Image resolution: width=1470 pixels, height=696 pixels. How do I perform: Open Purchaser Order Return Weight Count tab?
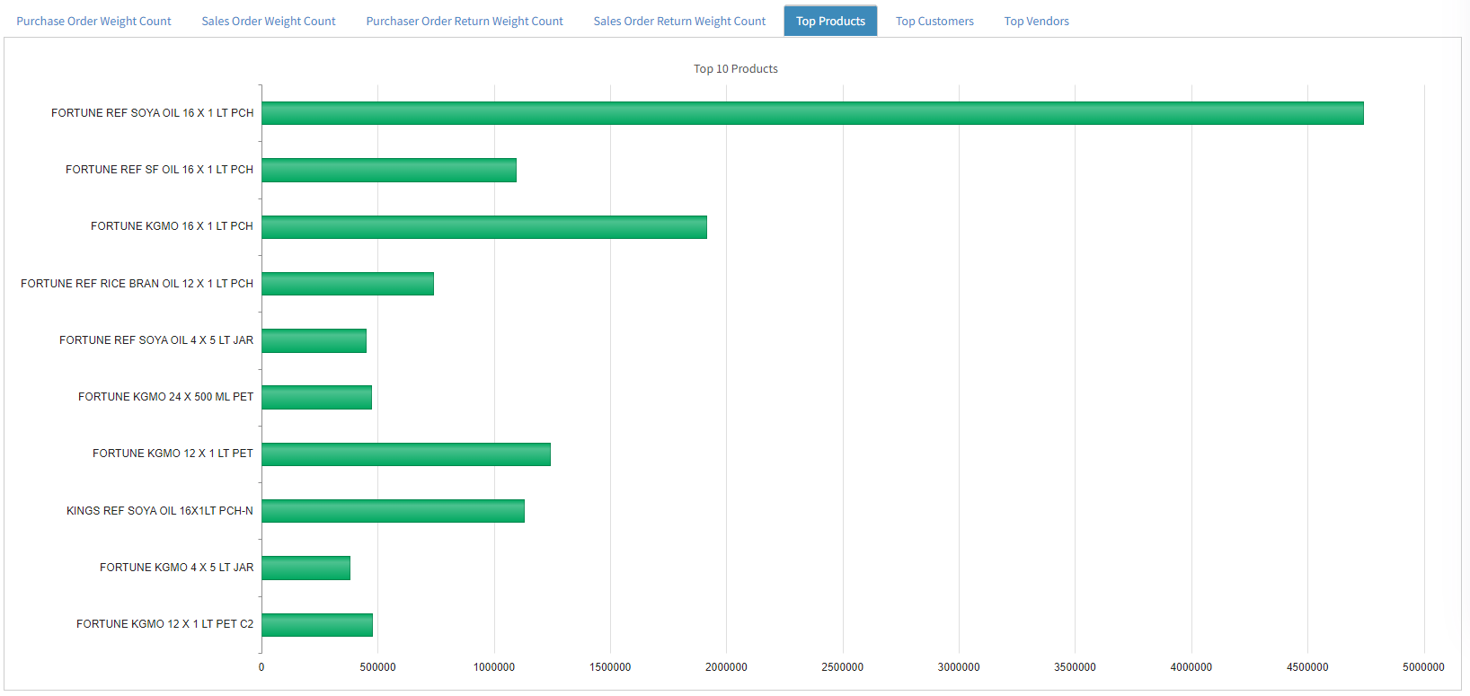coord(465,21)
